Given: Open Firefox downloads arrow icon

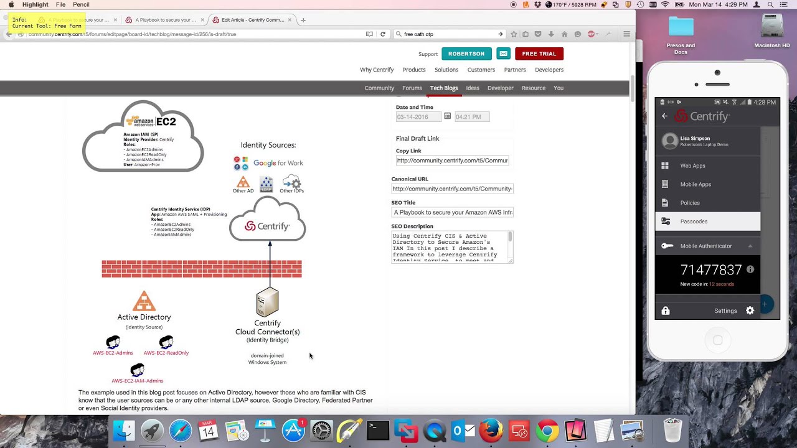Looking at the screenshot, I should [551, 34].
